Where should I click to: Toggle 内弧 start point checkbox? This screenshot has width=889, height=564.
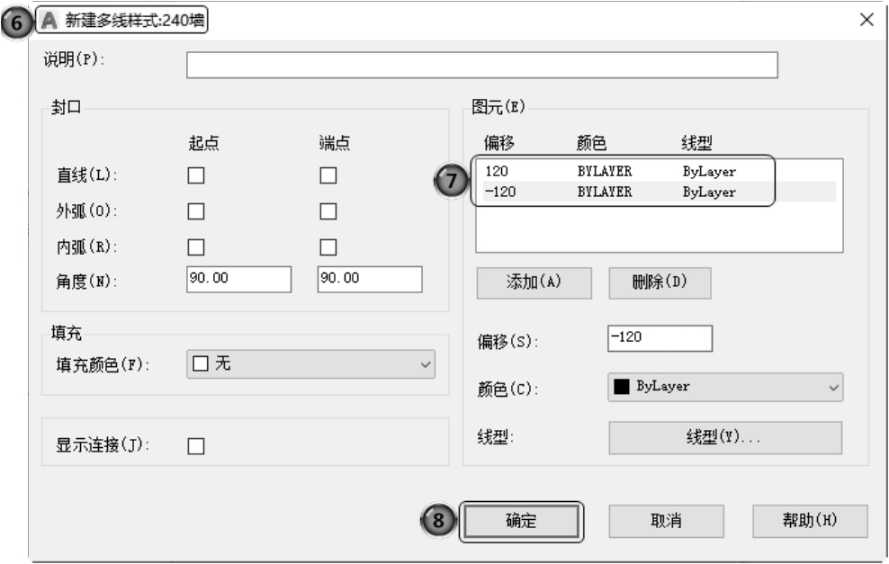point(195,246)
